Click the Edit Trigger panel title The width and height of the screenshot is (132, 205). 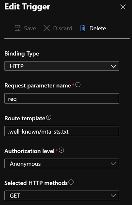pyautogui.click(x=27, y=7)
